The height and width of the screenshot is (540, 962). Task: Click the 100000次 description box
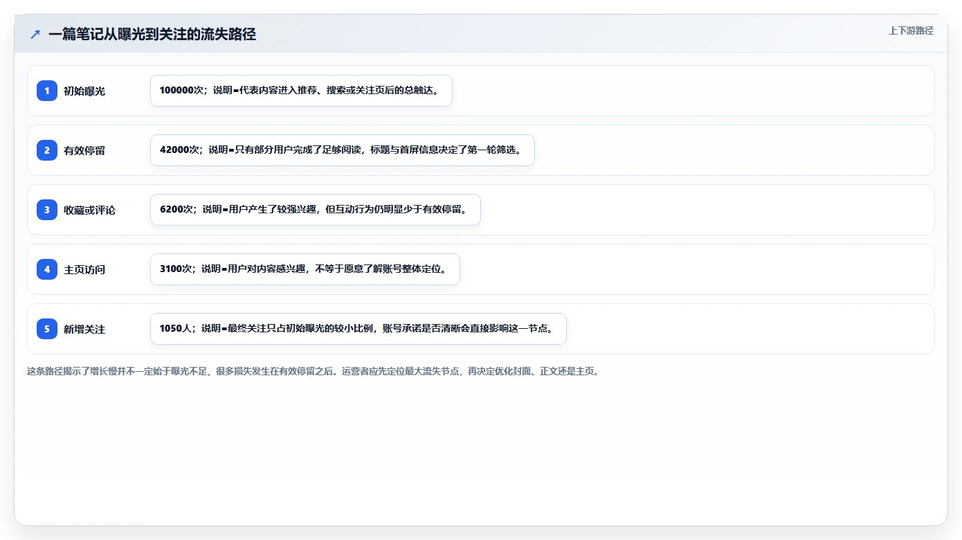[x=301, y=91]
